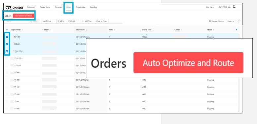Open the calendar icon in the date range
Screen dimensions: 257x124
tap(77, 21)
